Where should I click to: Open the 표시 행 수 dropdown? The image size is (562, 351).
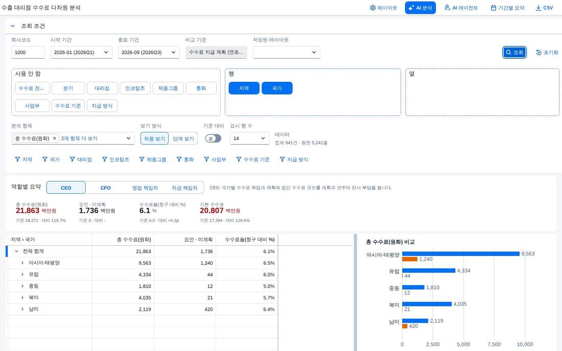[x=249, y=138]
